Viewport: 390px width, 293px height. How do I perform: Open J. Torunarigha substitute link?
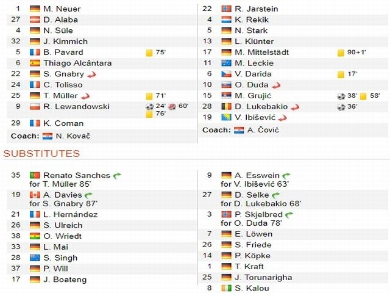click(x=263, y=277)
